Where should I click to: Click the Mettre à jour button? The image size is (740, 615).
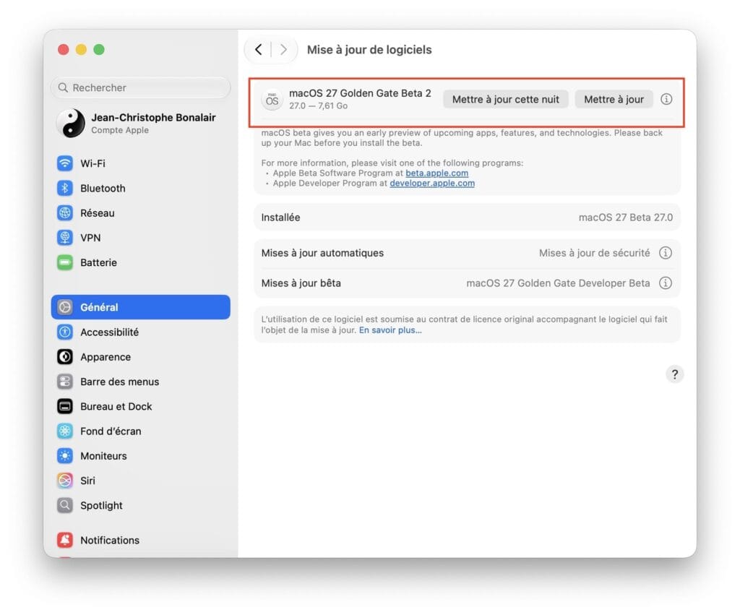click(614, 99)
